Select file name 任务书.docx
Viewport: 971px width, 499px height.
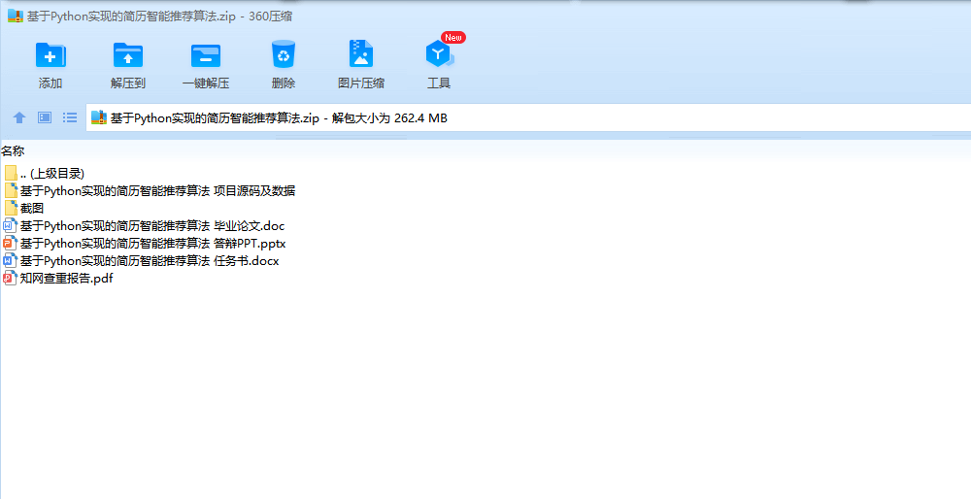[150, 260]
